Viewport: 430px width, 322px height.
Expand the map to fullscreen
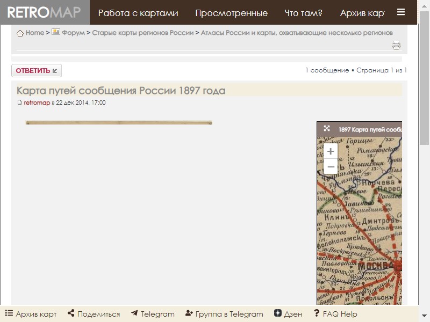pyautogui.click(x=327, y=129)
